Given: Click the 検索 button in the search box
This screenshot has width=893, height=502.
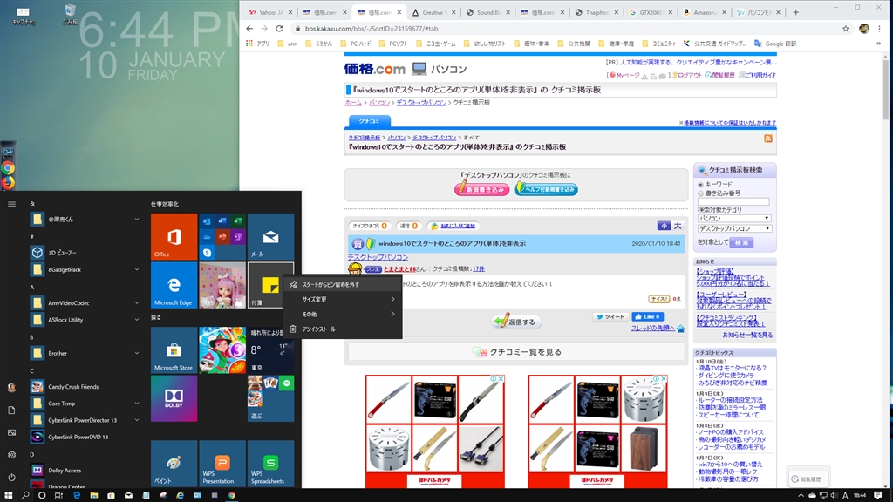Looking at the screenshot, I should (x=741, y=242).
